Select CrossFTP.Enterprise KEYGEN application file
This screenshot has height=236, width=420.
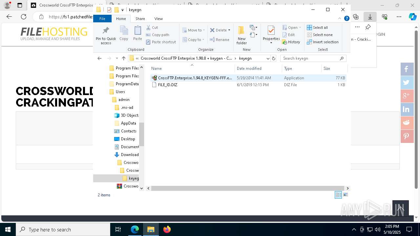coord(248,78)
